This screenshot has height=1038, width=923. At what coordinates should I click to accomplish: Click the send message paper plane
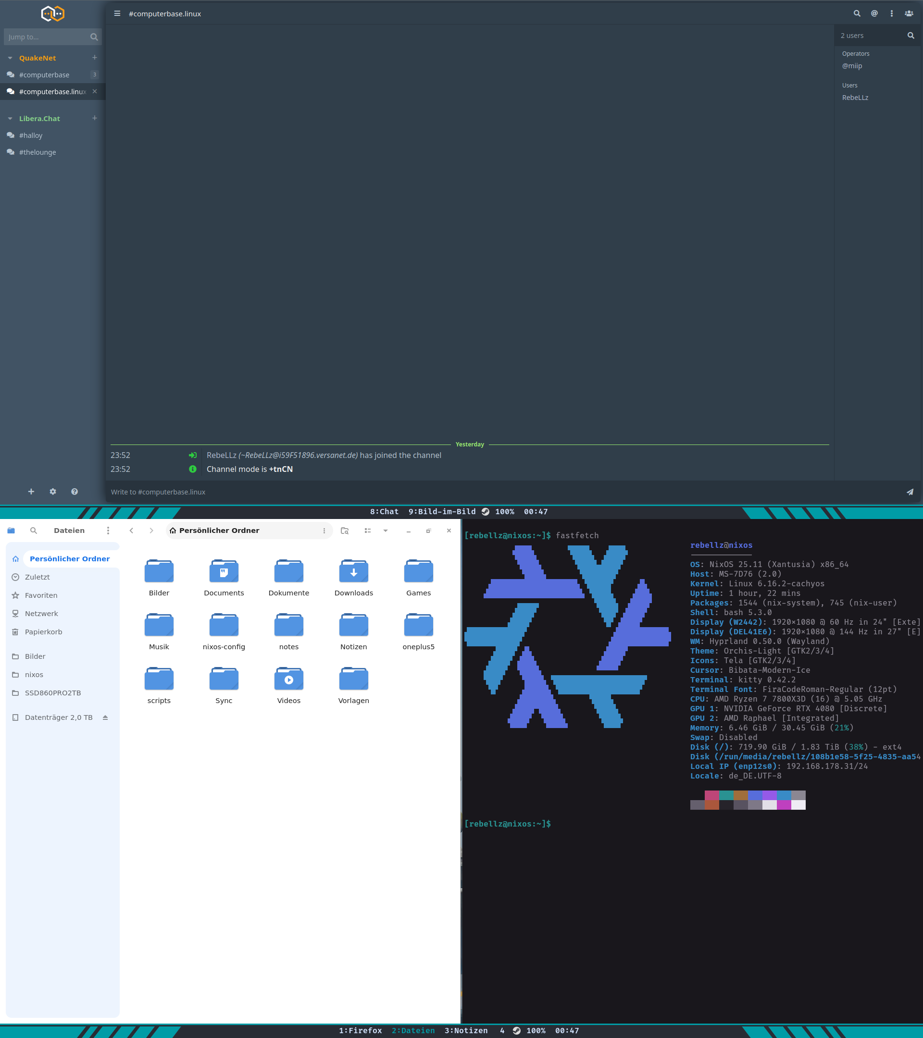[910, 492]
